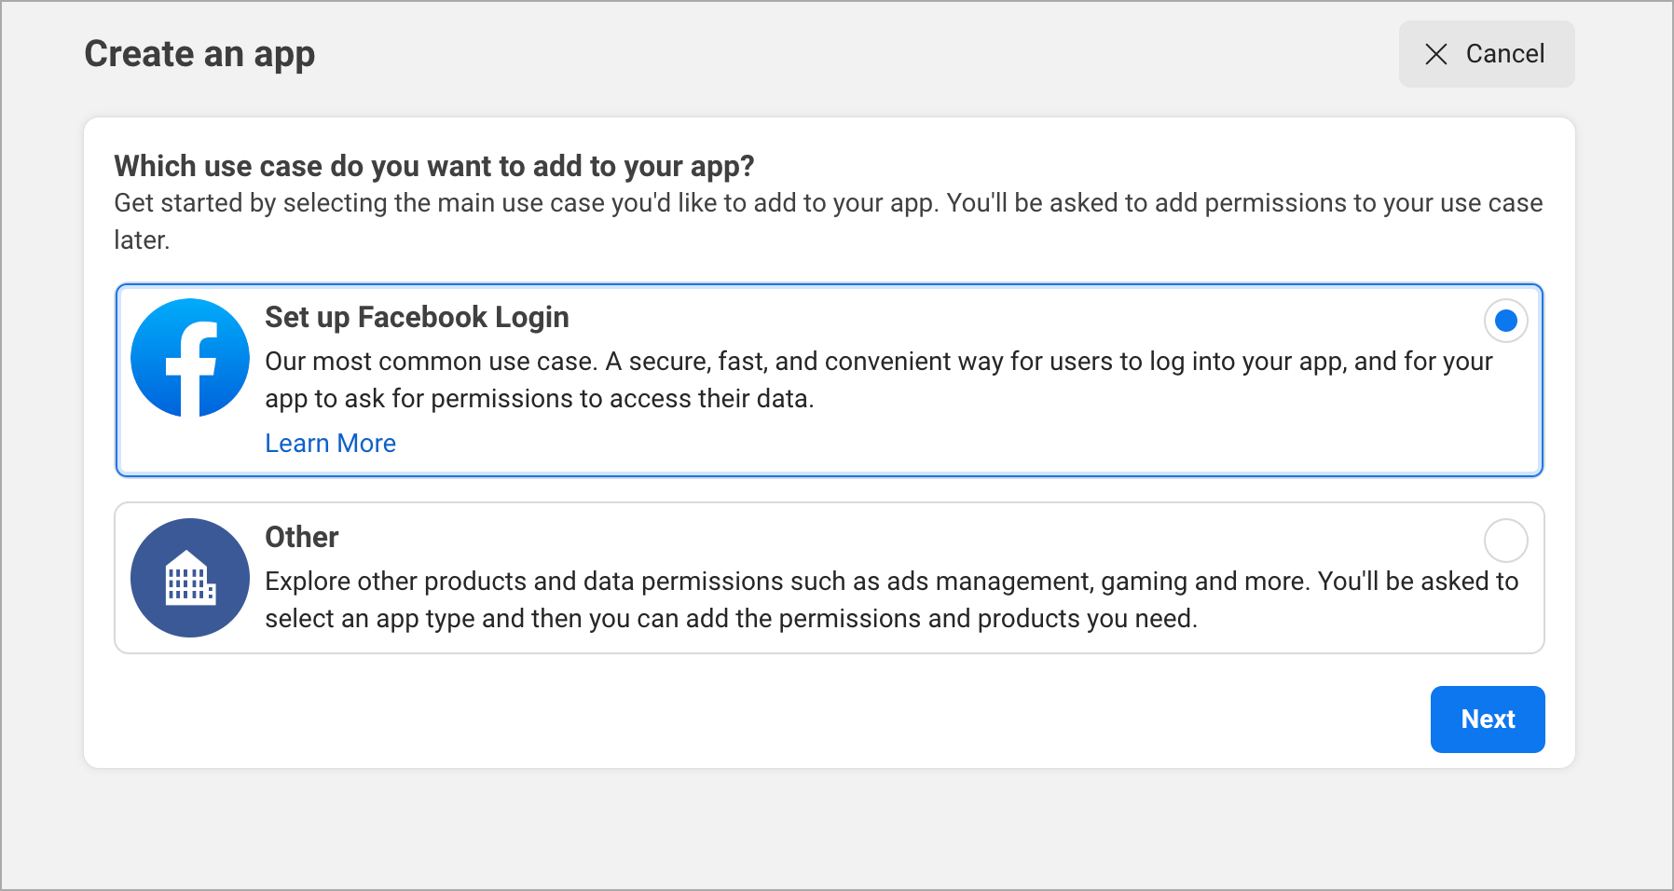
Task: Click the Facebook logo icon
Action: click(x=190, y=358)
